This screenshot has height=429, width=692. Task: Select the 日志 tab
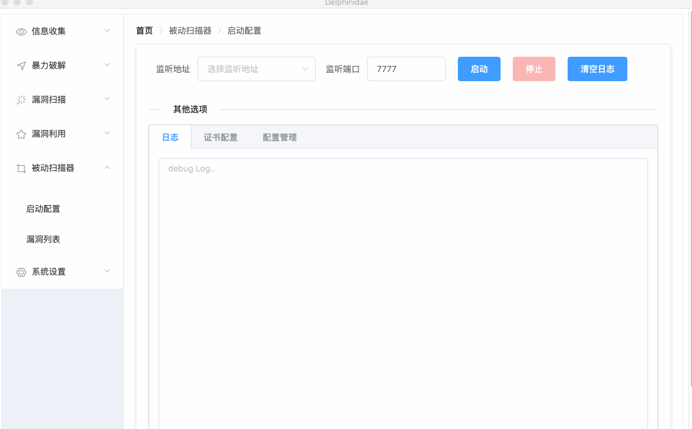pos(170,137)
